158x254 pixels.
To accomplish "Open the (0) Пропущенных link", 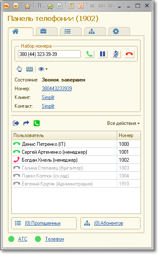I will 43,223.
